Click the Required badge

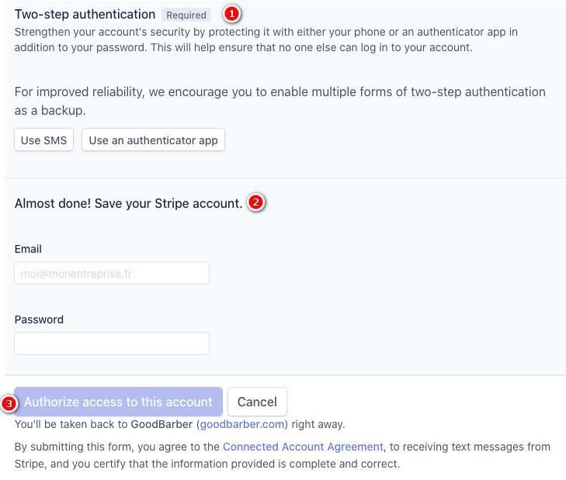coord(186,15)
